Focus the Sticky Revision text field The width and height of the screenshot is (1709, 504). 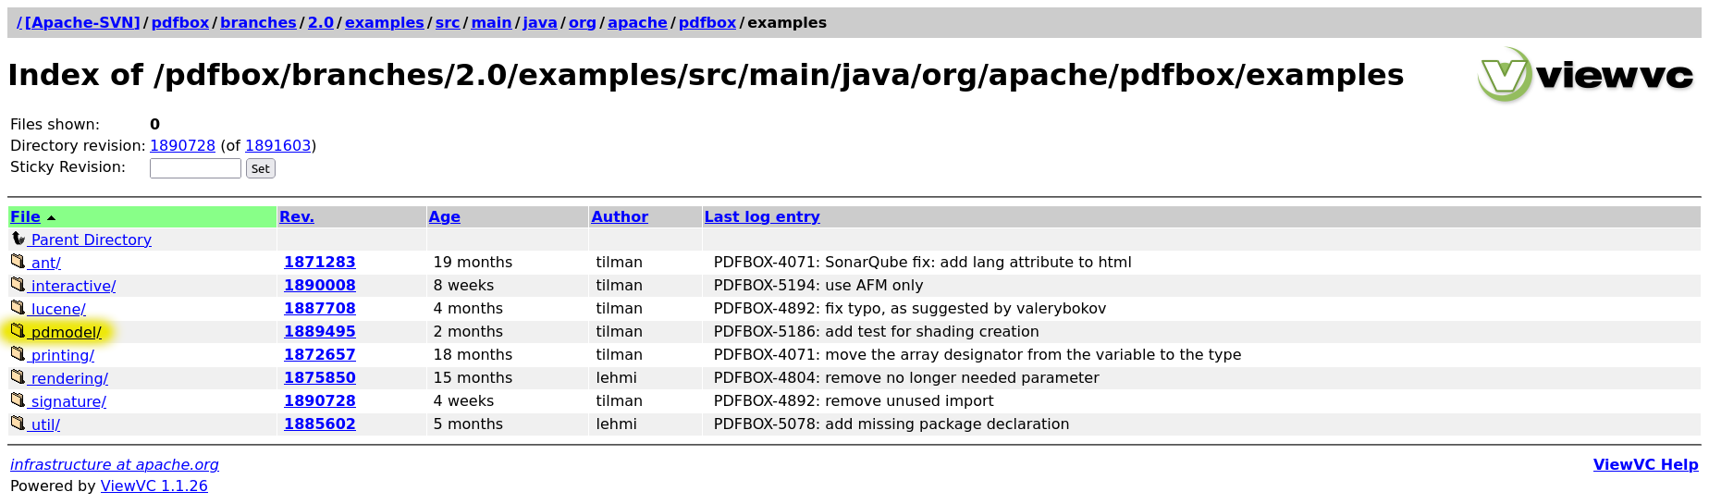pos(195,168)
